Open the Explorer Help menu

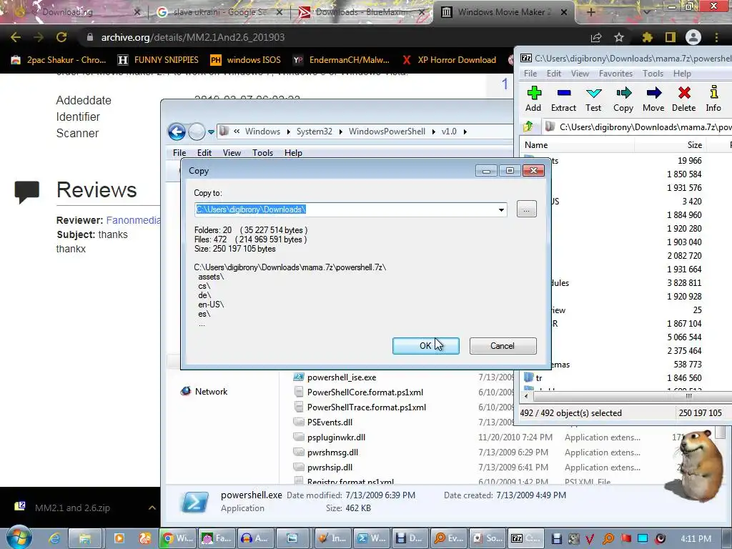tap(293, 153)
